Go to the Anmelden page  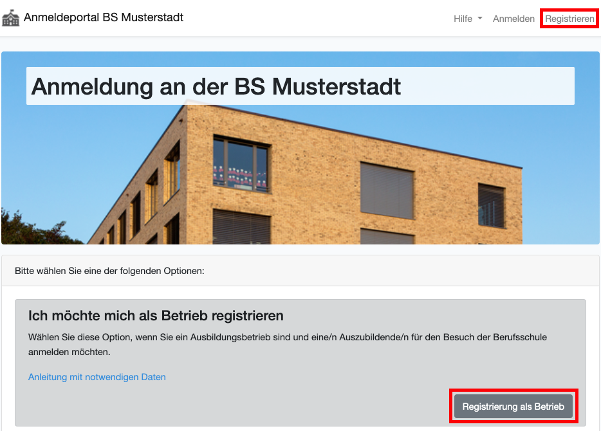pyautogui.click(x=513, y=19)
